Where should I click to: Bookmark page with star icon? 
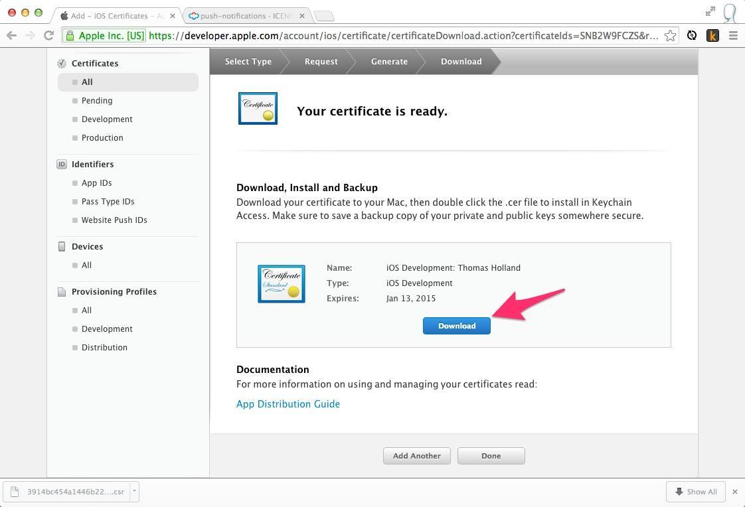pos(670,36)
